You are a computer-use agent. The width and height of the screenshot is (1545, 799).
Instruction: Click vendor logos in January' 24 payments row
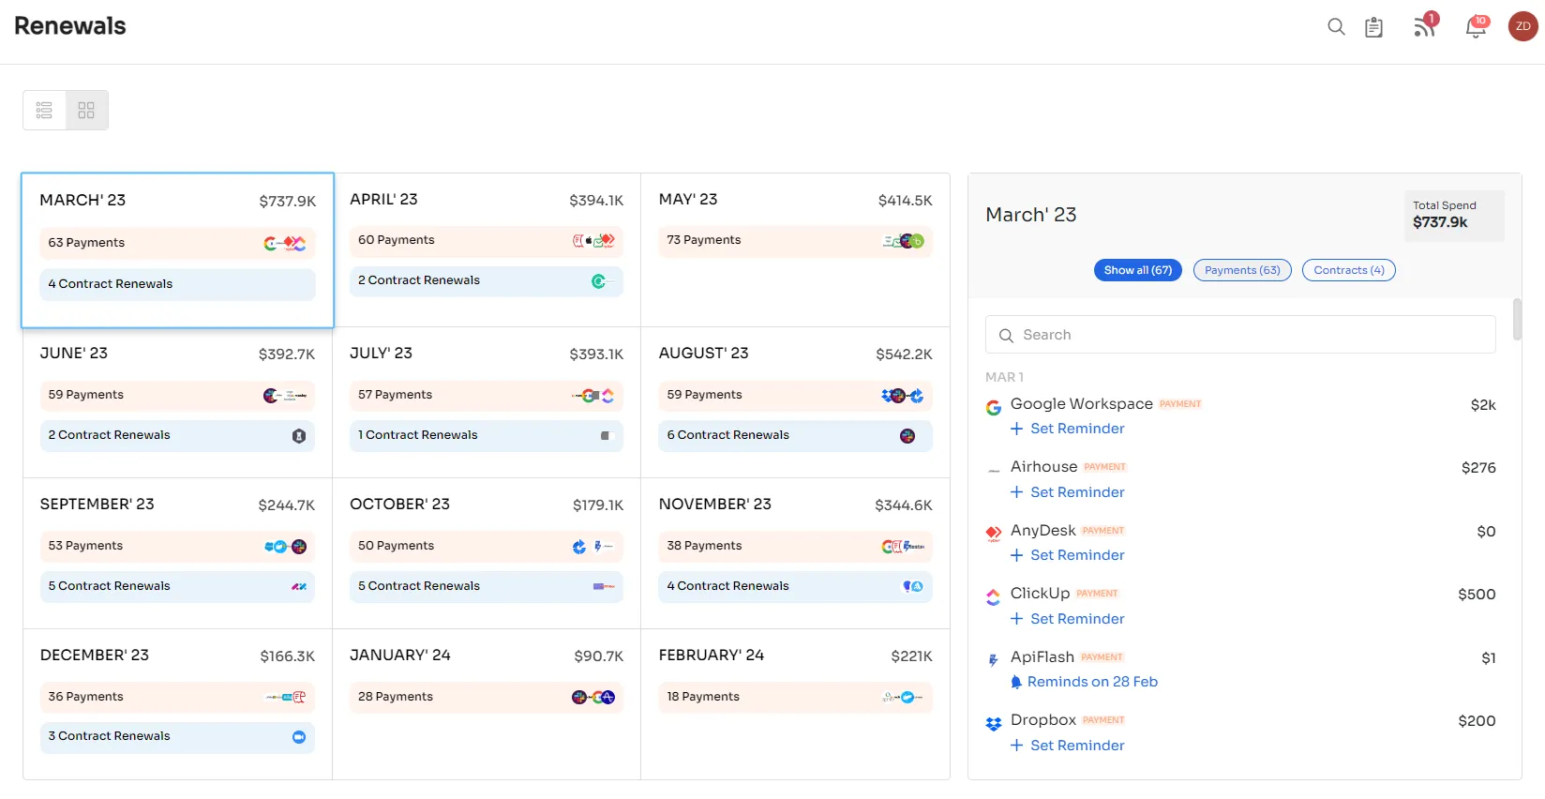tap(593, 697)
